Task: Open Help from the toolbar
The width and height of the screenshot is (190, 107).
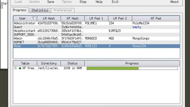Action: coord(99,2)
